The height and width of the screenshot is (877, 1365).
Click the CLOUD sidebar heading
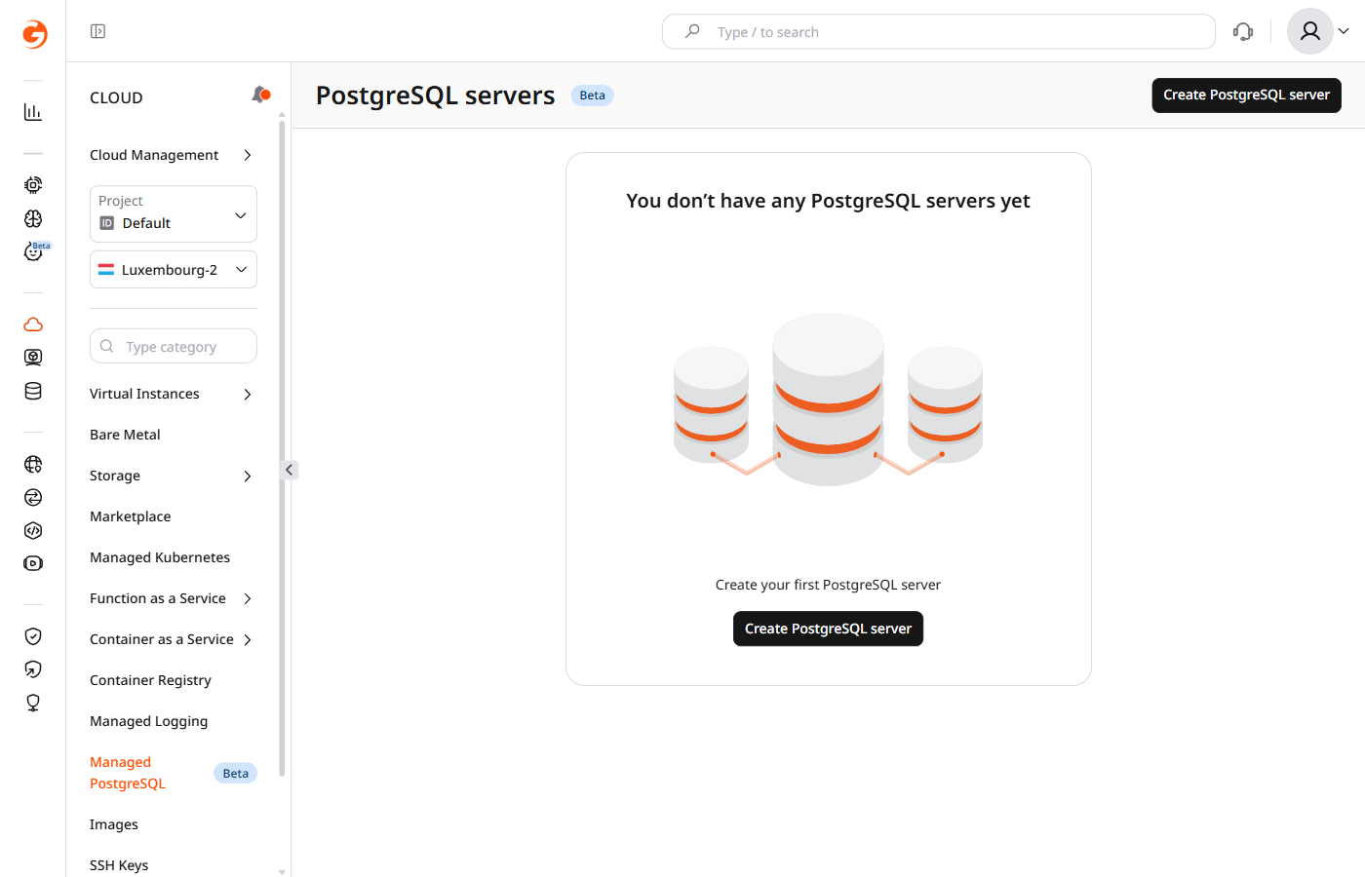coord(116,97)
